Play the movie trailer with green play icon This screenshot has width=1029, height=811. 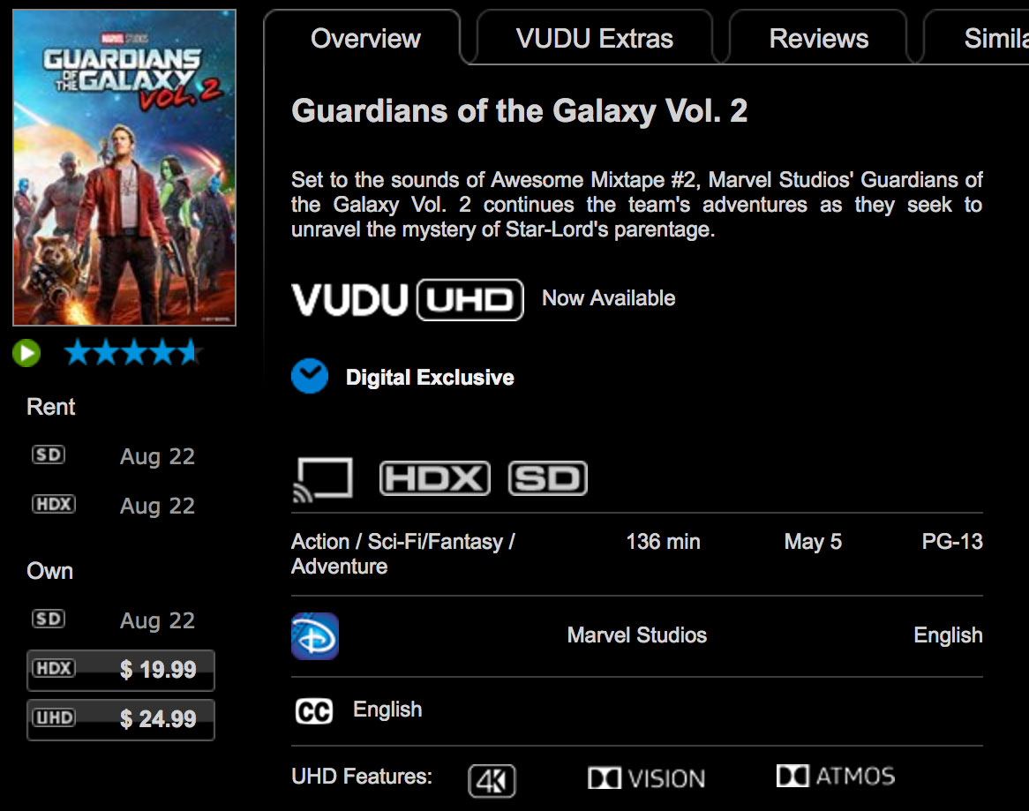pos(26,353)
